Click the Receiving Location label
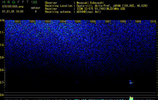158x100 pixels. 59,6
